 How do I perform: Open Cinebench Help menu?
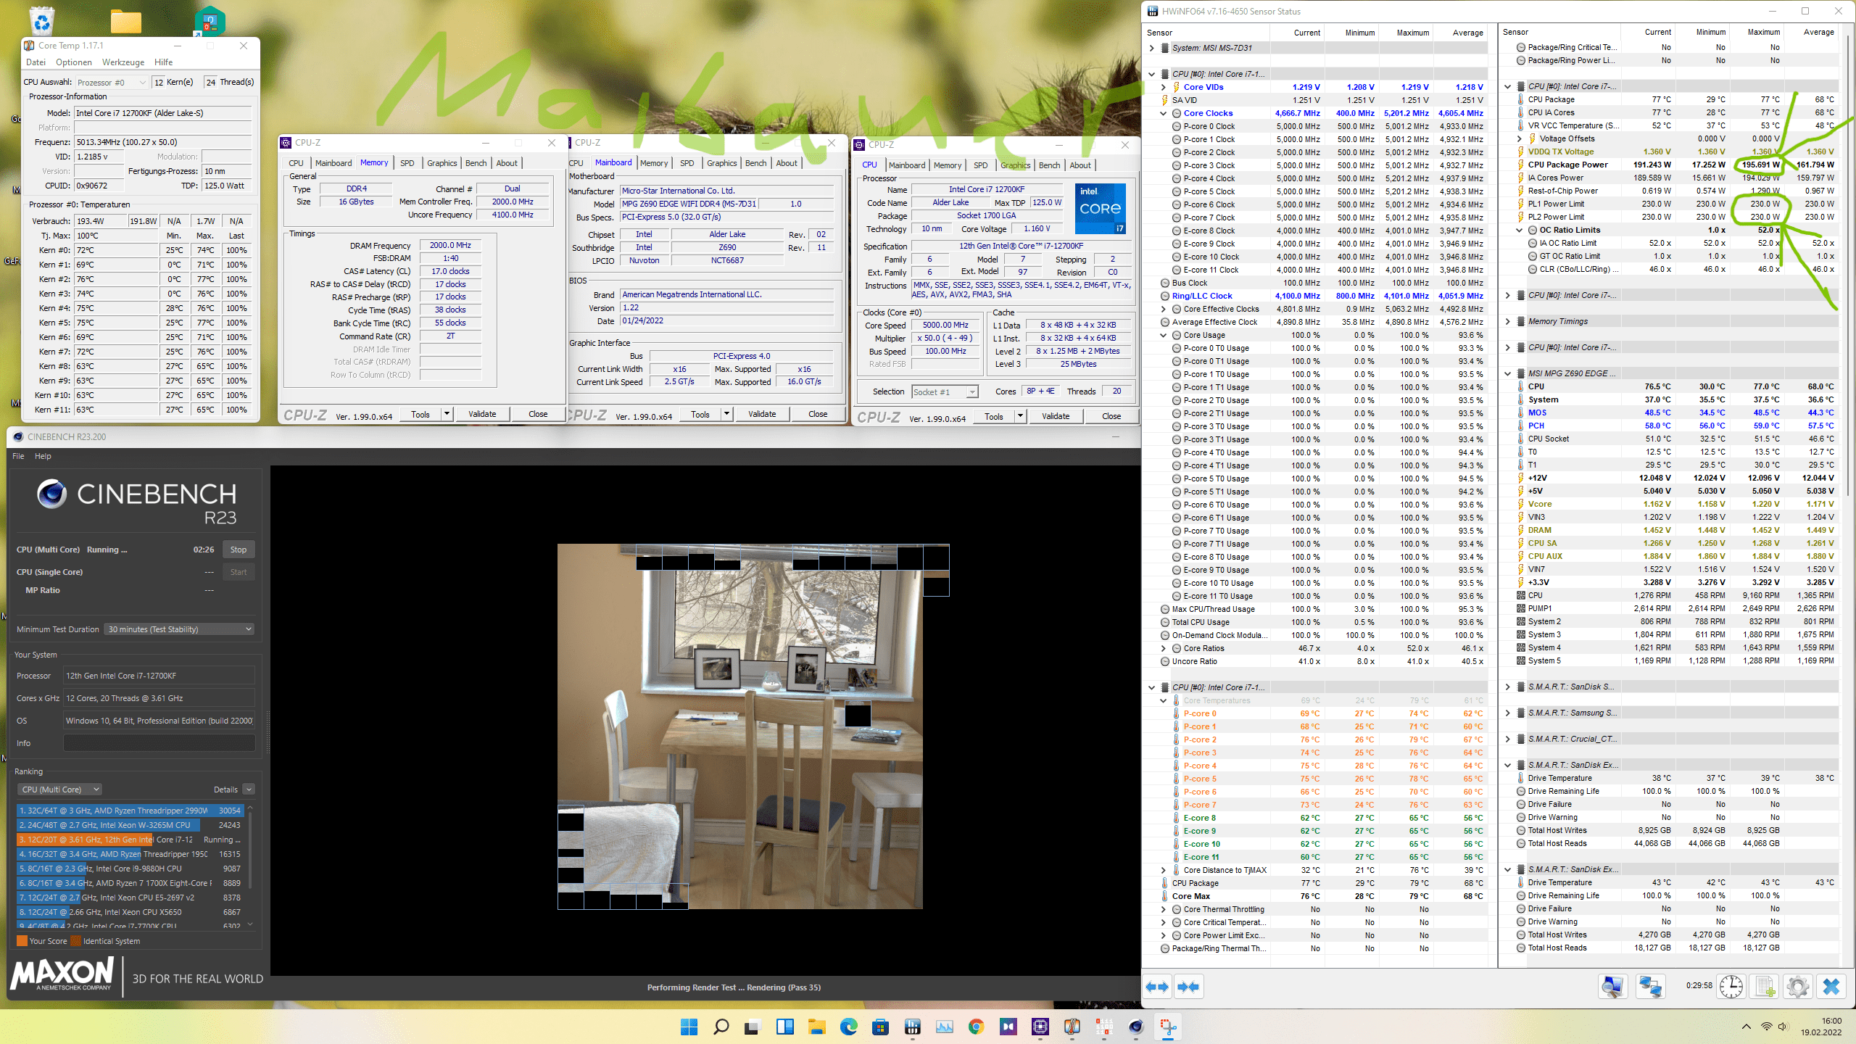[43, 456]
